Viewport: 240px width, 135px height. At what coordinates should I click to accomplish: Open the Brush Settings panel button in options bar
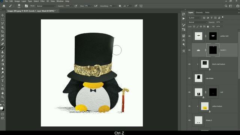26,6
